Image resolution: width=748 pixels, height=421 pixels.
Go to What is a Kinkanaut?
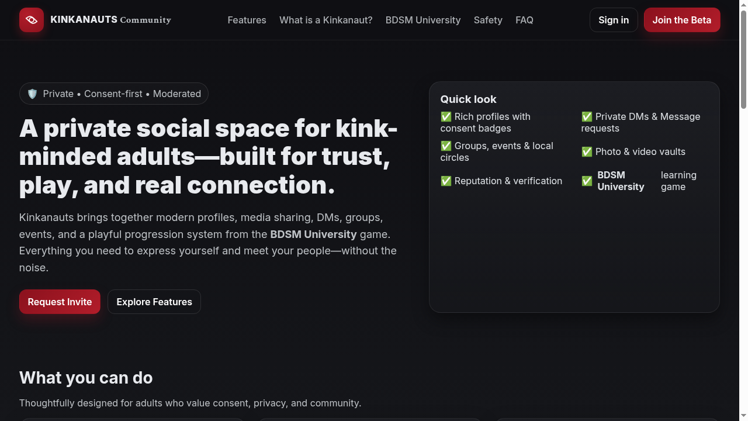(x=325, y=20)
